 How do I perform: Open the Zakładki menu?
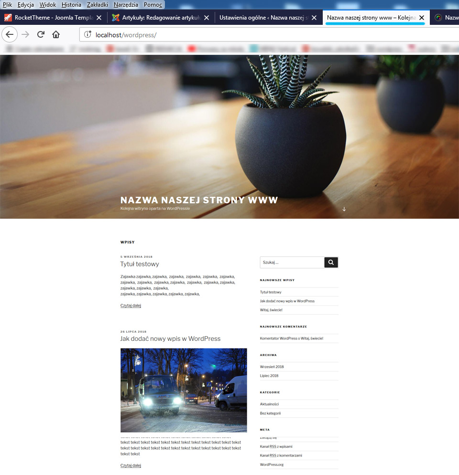(x=98, y=5)
